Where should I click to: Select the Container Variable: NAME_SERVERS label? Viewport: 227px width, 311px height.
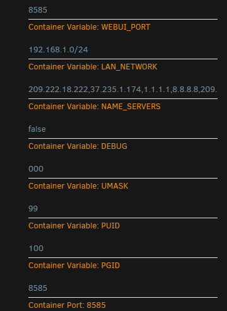(x=95, y=107)
